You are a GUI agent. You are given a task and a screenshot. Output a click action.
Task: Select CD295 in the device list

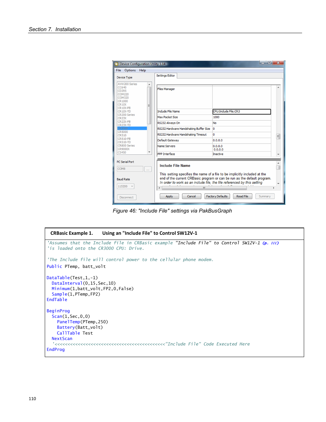click(x=122, y=91)
